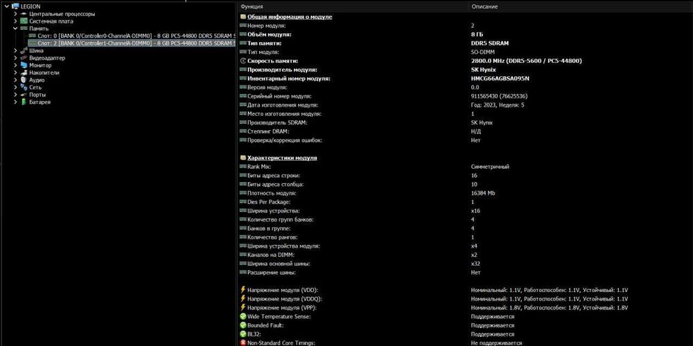Click the Монитор display icon
693x346 pixels.
point(24,65)
